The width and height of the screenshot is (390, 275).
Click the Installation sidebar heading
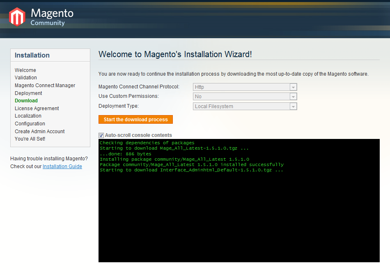click(32, 55)
